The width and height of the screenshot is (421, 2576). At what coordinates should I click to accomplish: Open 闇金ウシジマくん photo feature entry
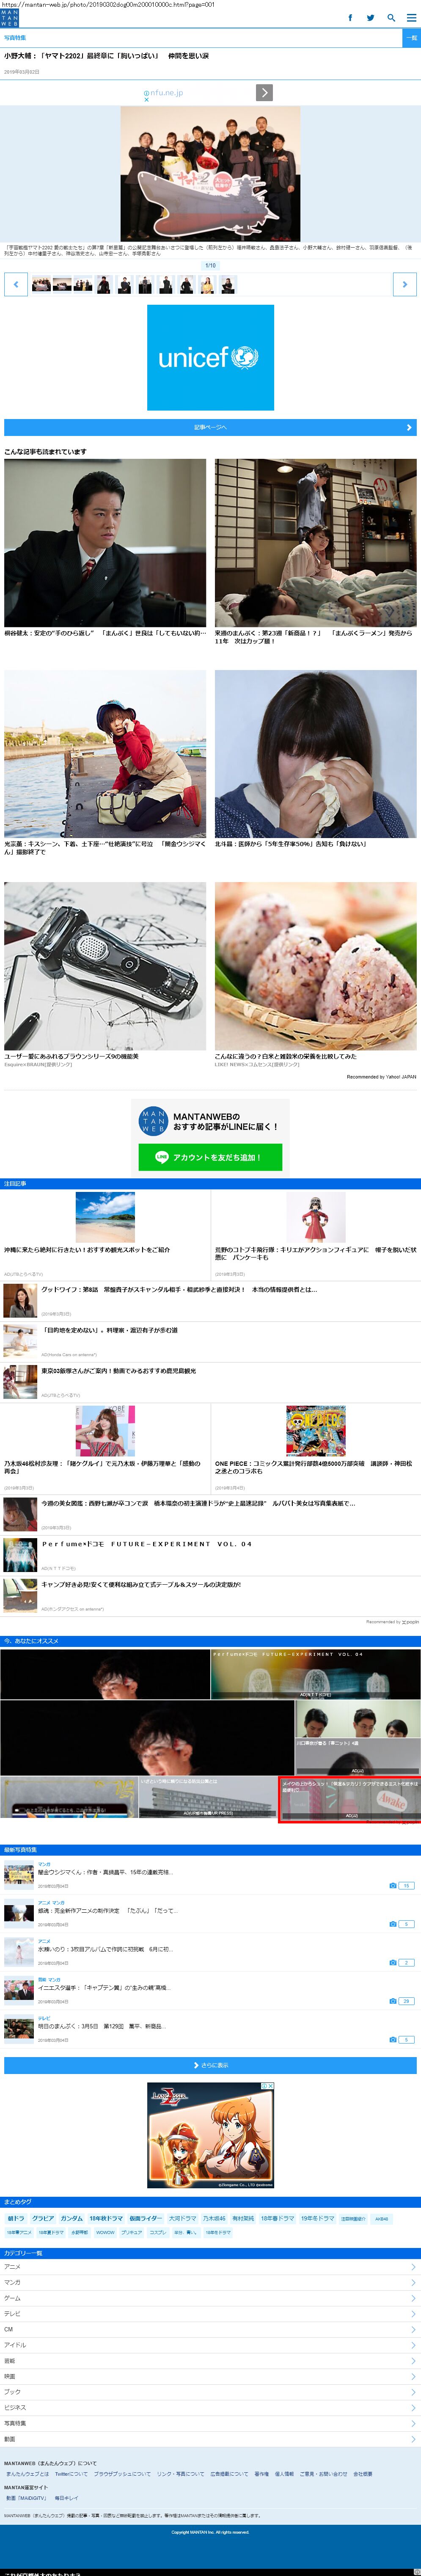pyautogui.click(x=105, y=1872)
